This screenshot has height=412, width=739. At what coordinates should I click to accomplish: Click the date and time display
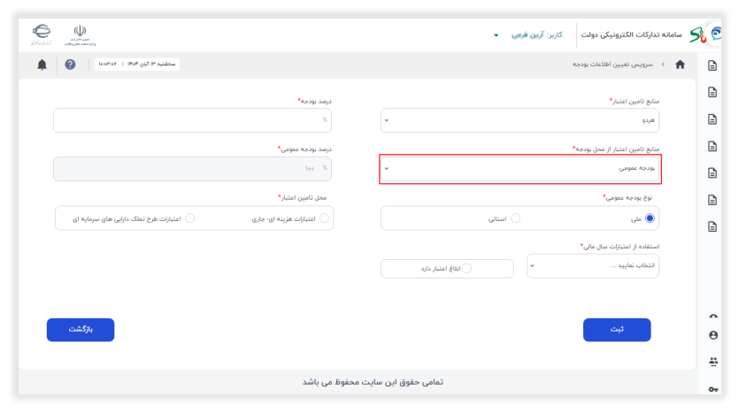point(136,64)
